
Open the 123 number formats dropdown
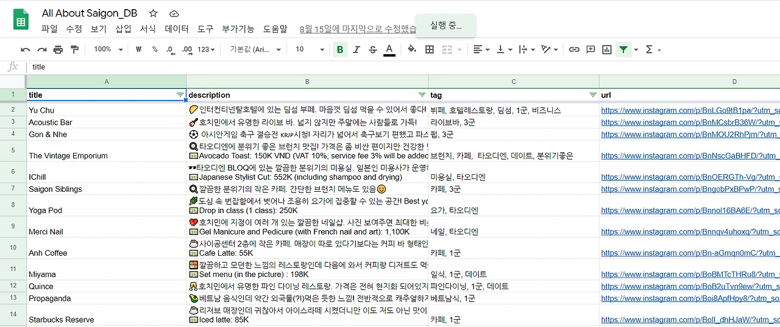tap(207, 49)
